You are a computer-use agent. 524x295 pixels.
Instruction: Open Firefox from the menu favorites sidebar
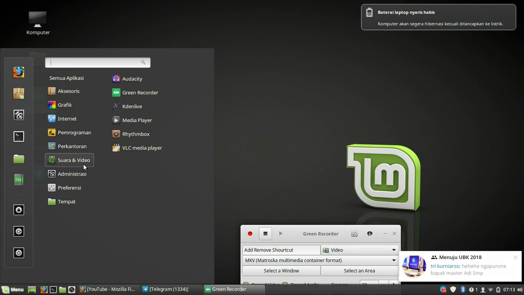point(18,72)
